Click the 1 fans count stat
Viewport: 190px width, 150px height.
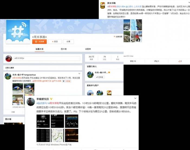coord(117,58)
